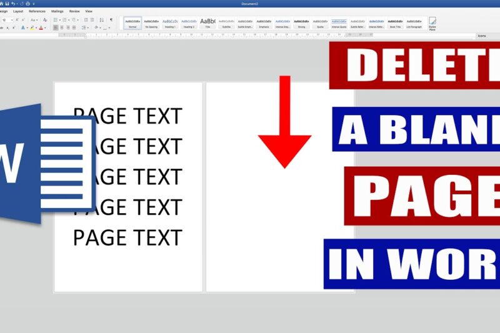500x333 pixels.
Task: Click the horizontal ruler above the document
Action: click(x=216, y=35)
